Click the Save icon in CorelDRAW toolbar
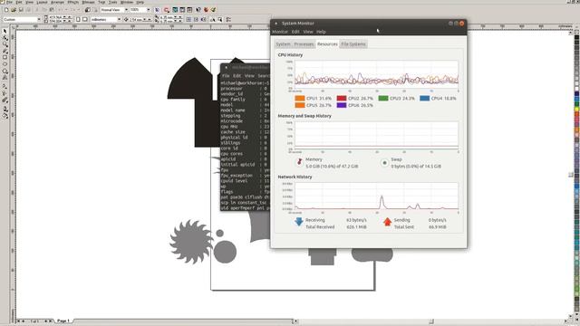The width and height of the screenshot is (580, 326). 21,10
